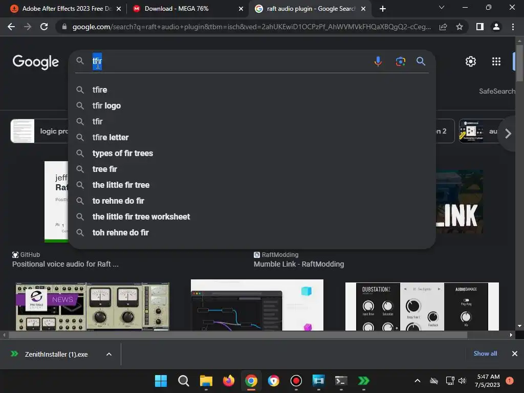Open the Google apps grid

click(x=496, y=61)
